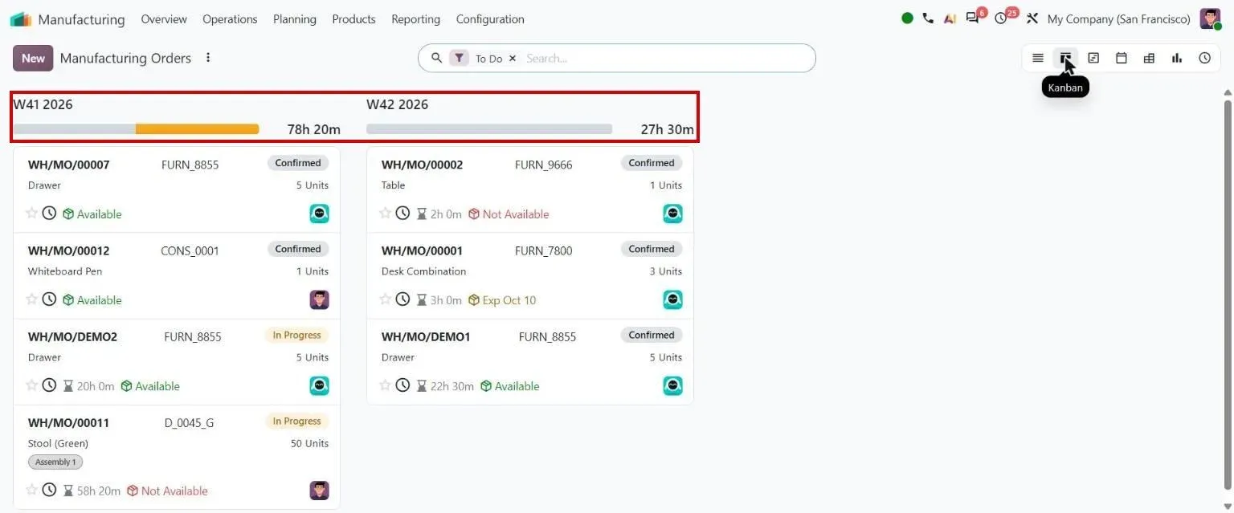The height and width of the screenshot is (513, 1234).
Task: Switch to the Activity view
Action: pyautogui.click(x=1204, y=58)
